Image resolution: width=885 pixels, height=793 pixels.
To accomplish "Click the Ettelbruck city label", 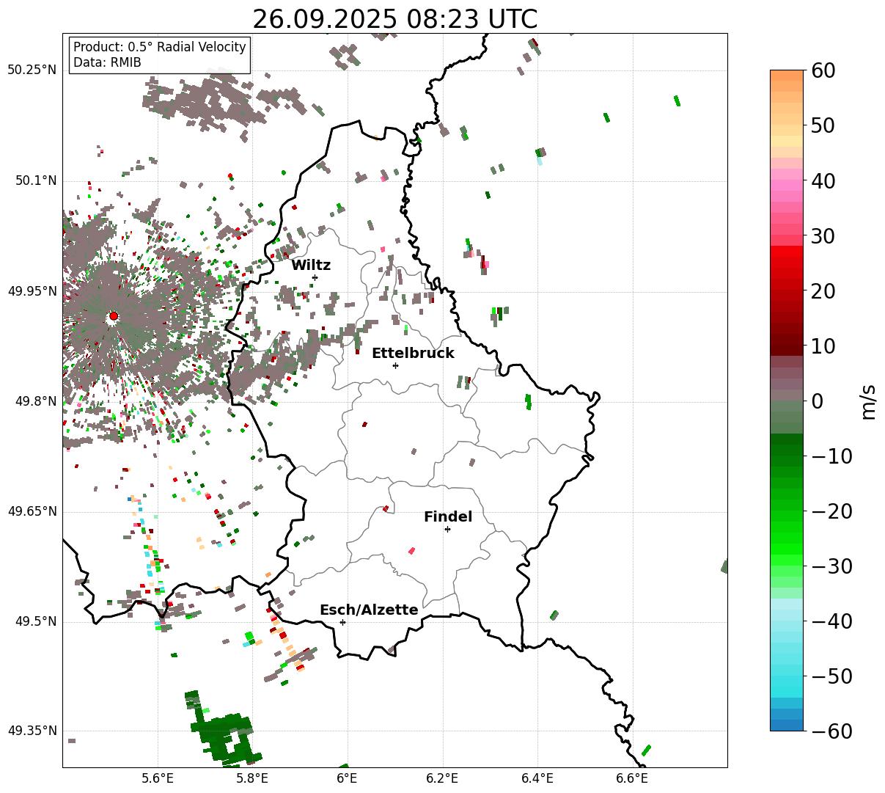I will [413, 353].
